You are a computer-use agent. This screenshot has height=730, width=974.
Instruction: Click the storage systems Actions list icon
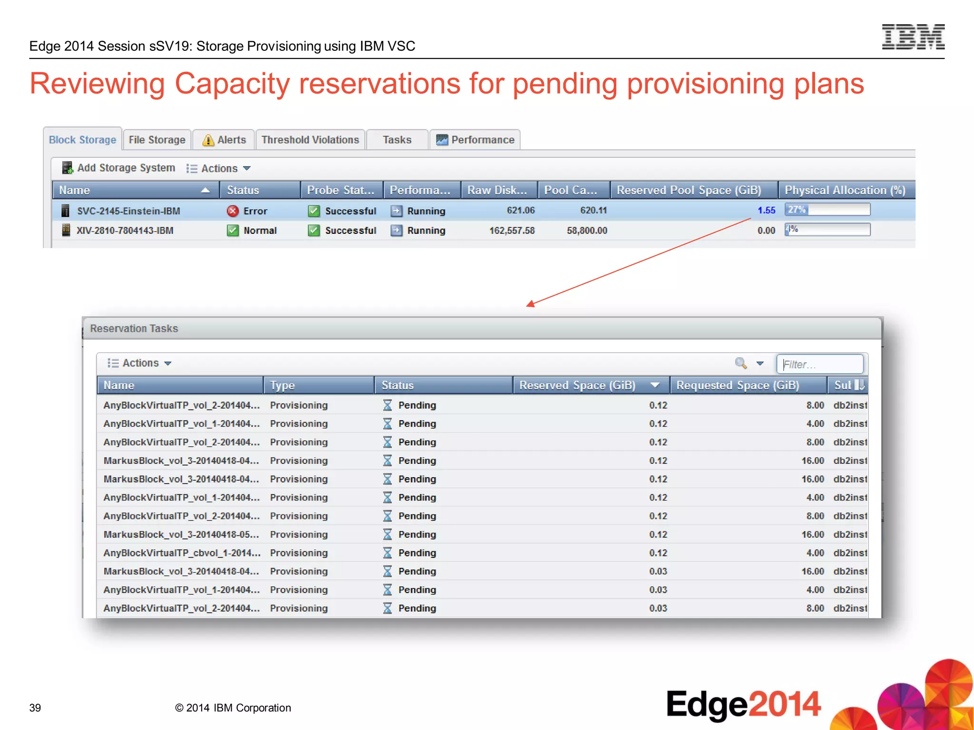(192, 169)
